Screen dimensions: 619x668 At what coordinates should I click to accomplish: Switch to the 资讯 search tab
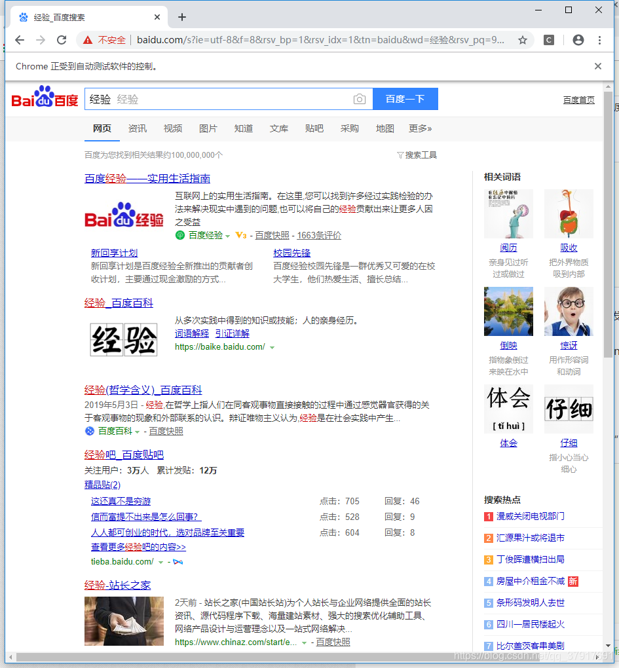[x=137, y=128]
